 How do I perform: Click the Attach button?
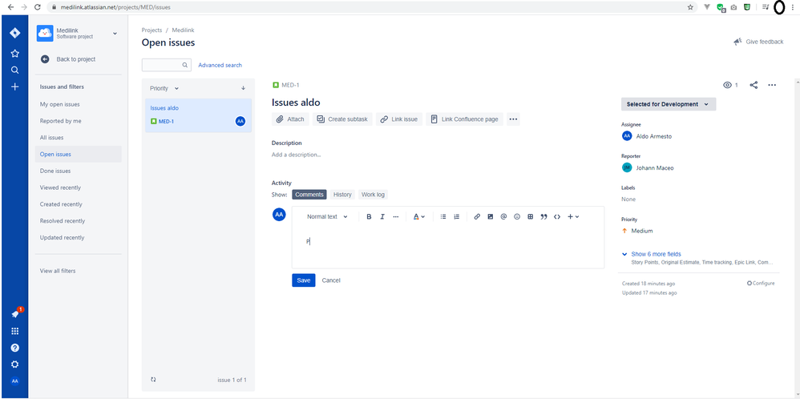click(x=290, y=119)
